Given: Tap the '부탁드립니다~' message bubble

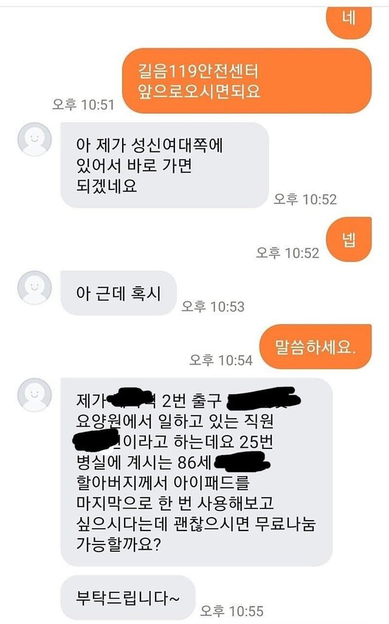Looking at the screenshot, I should coord(128,598).
